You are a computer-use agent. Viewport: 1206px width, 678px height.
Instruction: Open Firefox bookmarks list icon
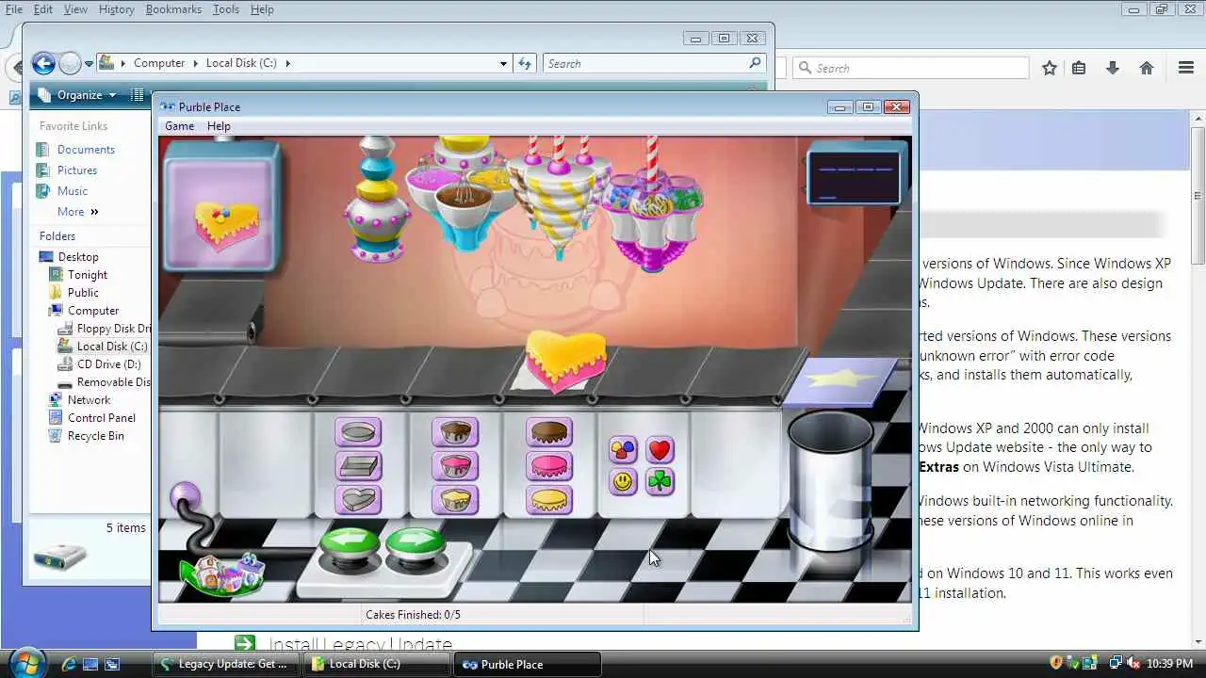point(1080,68)
